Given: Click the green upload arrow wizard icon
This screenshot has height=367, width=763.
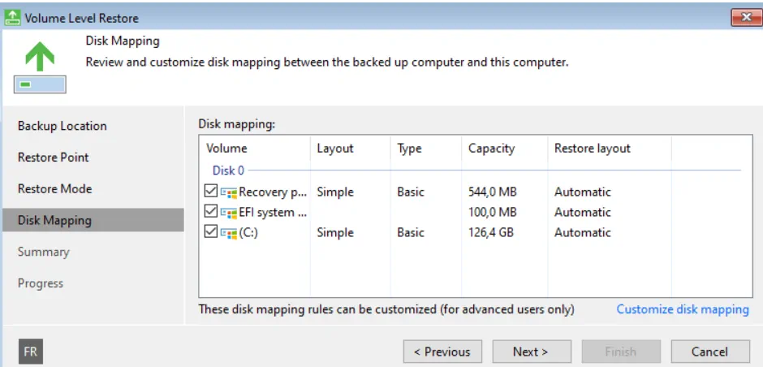Looking at the screenshot, I should tap(40, 67).
